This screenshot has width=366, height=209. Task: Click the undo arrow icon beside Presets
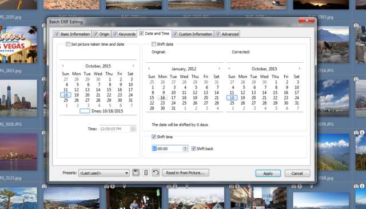(156, 172)
